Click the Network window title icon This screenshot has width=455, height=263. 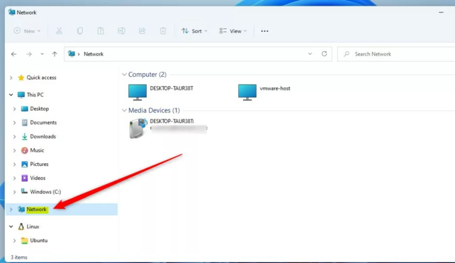click(x=12, y=12)
